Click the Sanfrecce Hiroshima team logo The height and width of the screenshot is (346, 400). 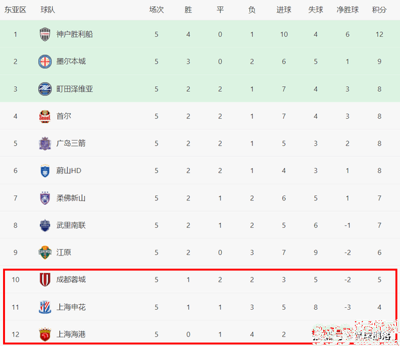(x=45, y=144)
